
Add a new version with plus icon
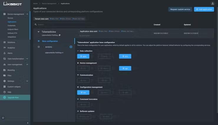pyautogui.click(x=71, y=47)
